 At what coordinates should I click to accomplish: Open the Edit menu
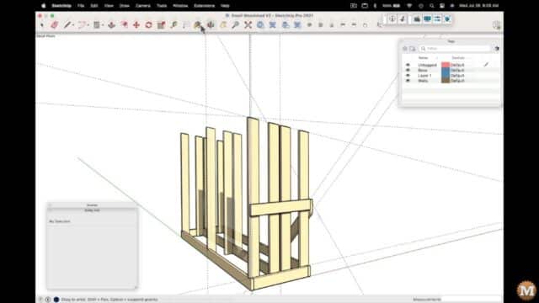94,6
